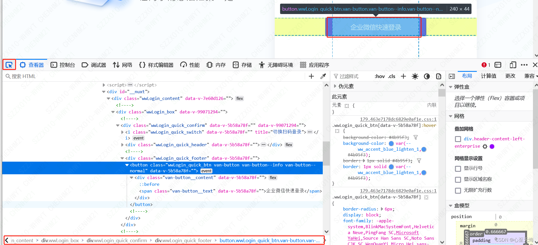
Task: Toggle the .cls classes panel
Action: pyautogui.click(x=392, y=76)
